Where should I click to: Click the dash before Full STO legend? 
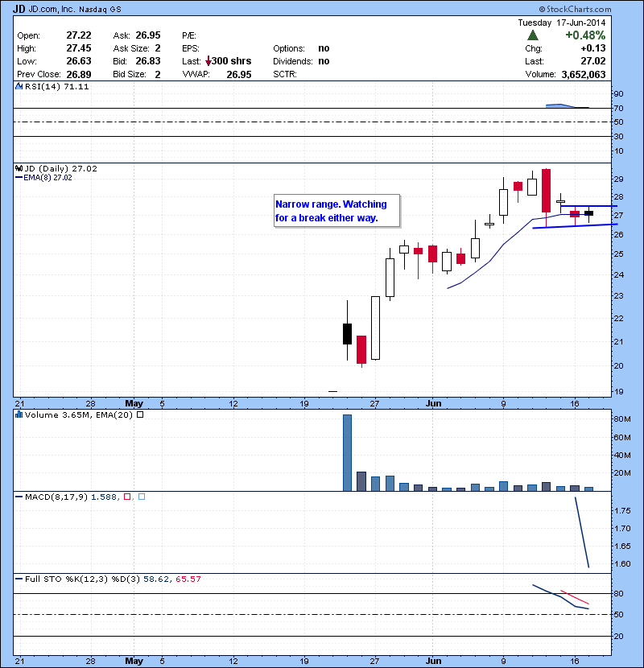tap(19, 579)
